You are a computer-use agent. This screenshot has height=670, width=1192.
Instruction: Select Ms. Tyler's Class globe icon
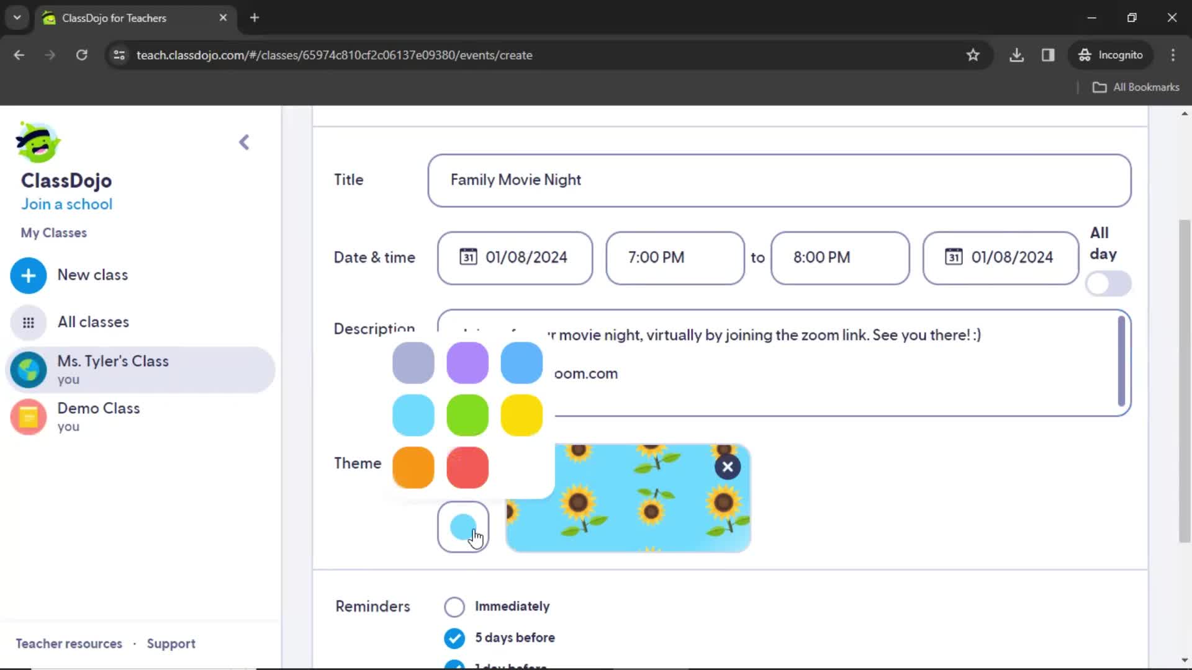pyautogui.click(x=29, y=370)
